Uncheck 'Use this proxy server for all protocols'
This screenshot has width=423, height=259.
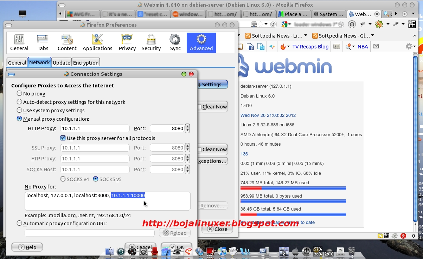point(63,138)
